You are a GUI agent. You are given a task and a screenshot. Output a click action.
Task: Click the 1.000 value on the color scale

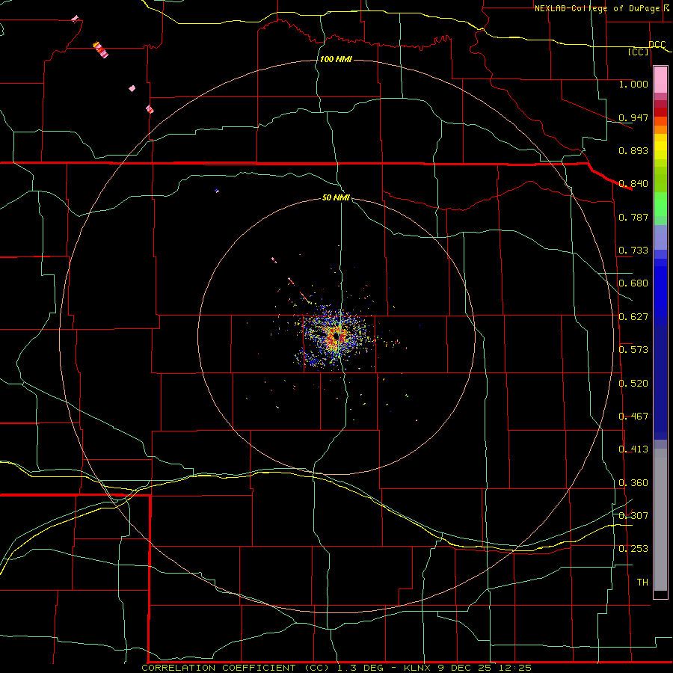click(x=633, y=84)
